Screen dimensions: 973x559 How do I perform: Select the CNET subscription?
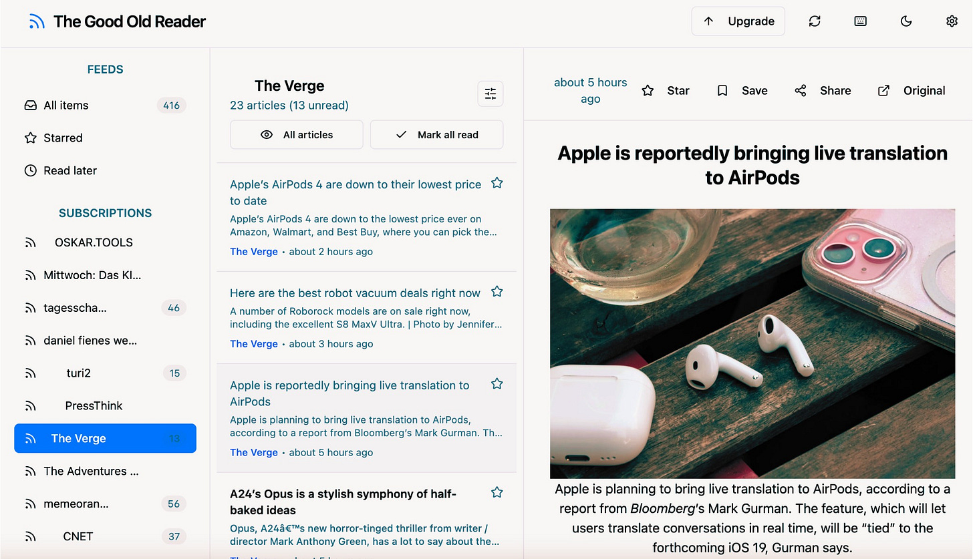(x=105, y=536)
